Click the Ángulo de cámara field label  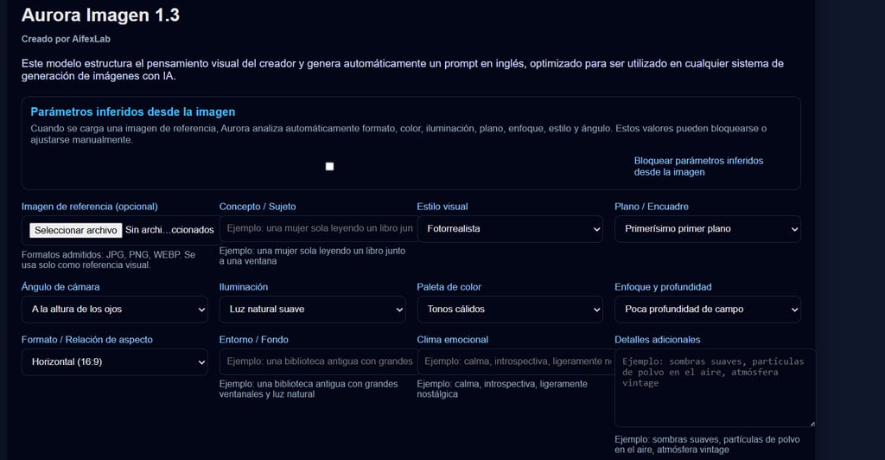[x=60, y=287]
